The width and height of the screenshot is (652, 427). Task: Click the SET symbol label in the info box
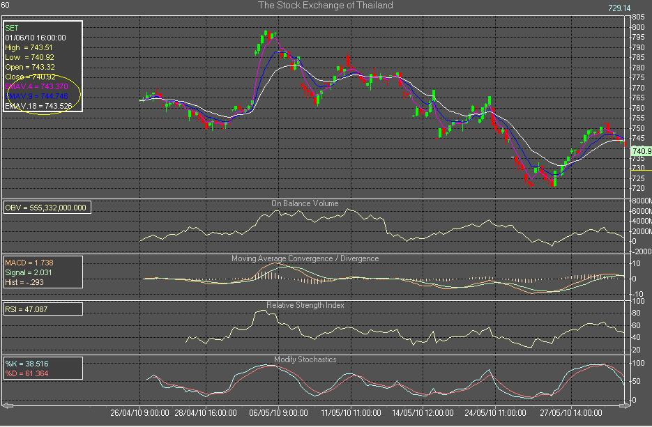12,28
